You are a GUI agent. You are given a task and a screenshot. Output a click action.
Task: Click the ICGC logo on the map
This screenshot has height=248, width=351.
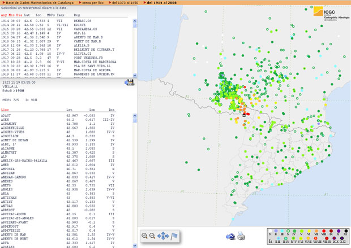[x=331, y=14]
